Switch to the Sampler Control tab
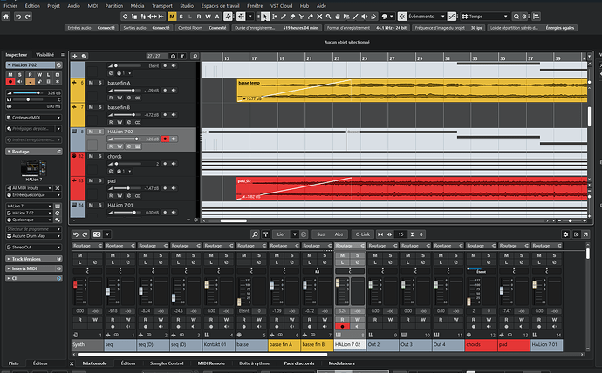 [x=167, y=363]
